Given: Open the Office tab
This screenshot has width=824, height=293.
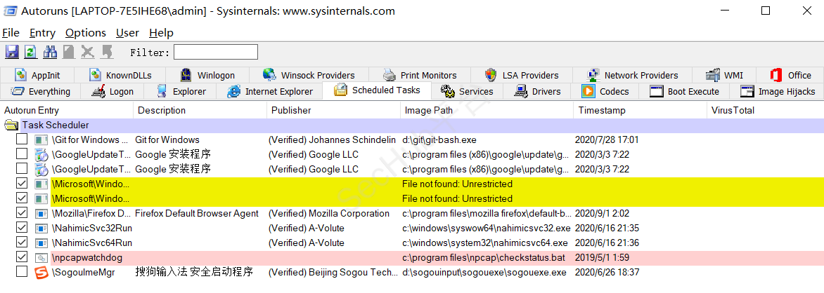Looking at the screenshot, I should click(x=790, y=75).
